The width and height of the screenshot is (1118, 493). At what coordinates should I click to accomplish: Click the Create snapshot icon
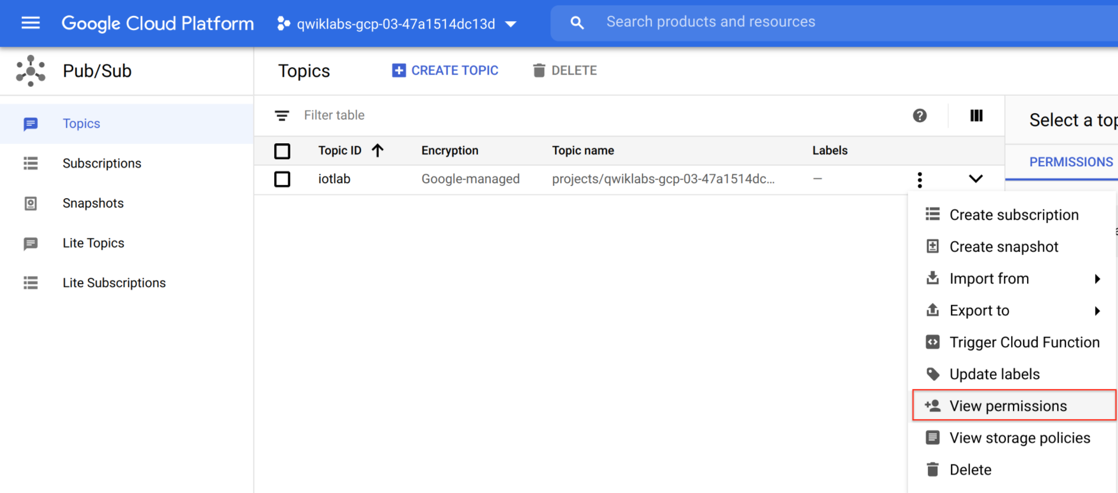tap(933, 246)
